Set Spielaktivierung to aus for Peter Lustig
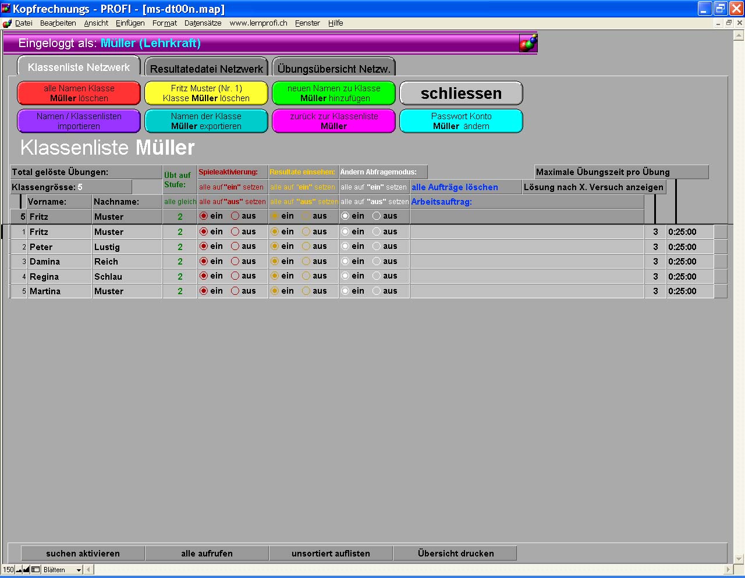745x578 pixels. click(235, 247)
